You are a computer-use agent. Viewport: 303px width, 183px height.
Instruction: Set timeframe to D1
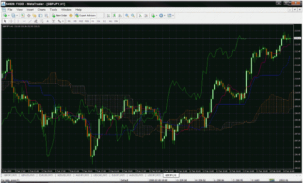click(x=105, y=21)
